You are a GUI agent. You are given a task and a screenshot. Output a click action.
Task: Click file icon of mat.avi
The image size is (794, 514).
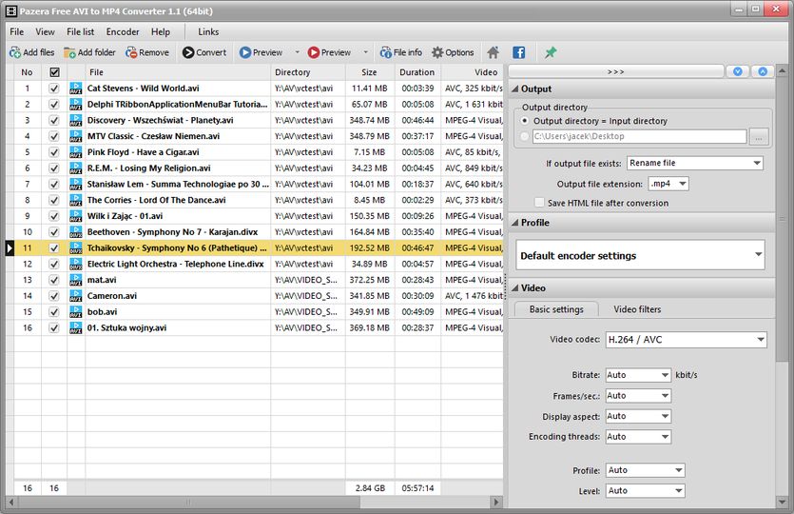75,280
